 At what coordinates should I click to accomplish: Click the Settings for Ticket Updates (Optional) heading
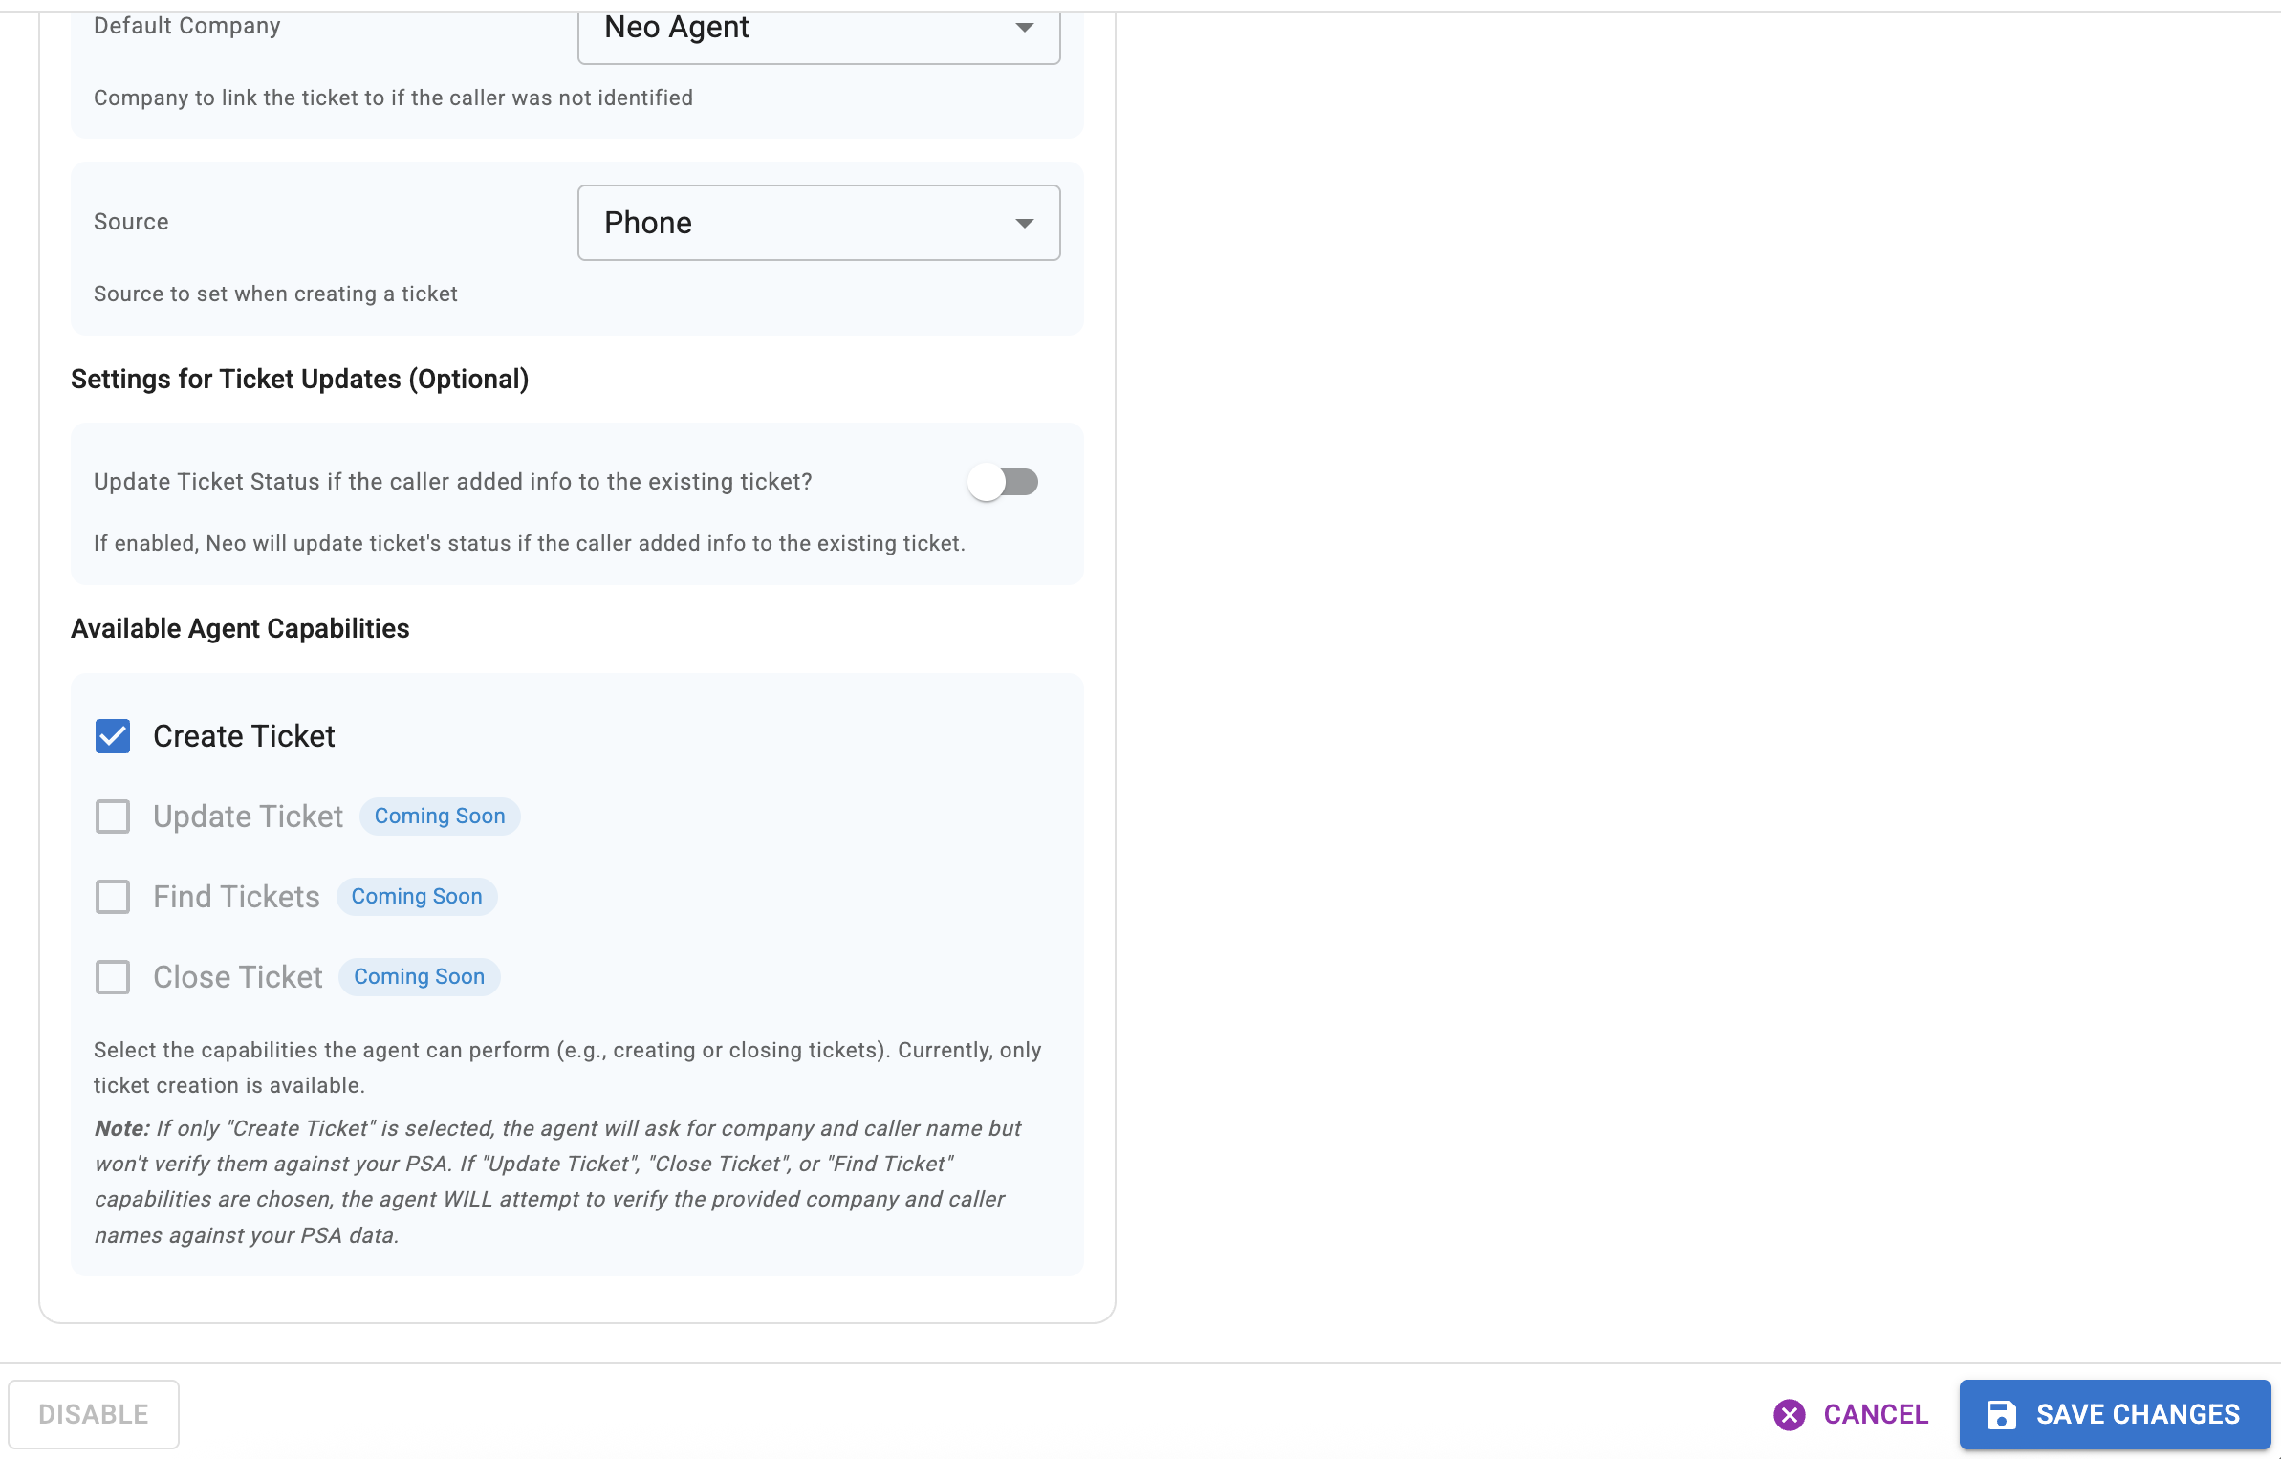(299, 379)
